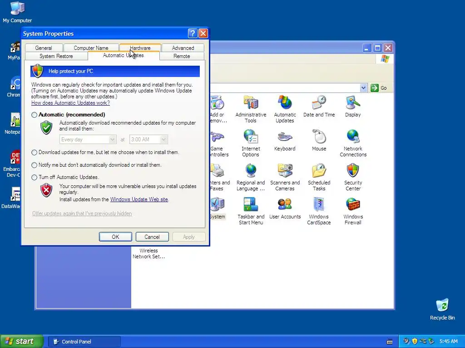The height and width of the screenshot is (348, 465).
Task: Click the security shield tray icon
Action: [415, 341]
